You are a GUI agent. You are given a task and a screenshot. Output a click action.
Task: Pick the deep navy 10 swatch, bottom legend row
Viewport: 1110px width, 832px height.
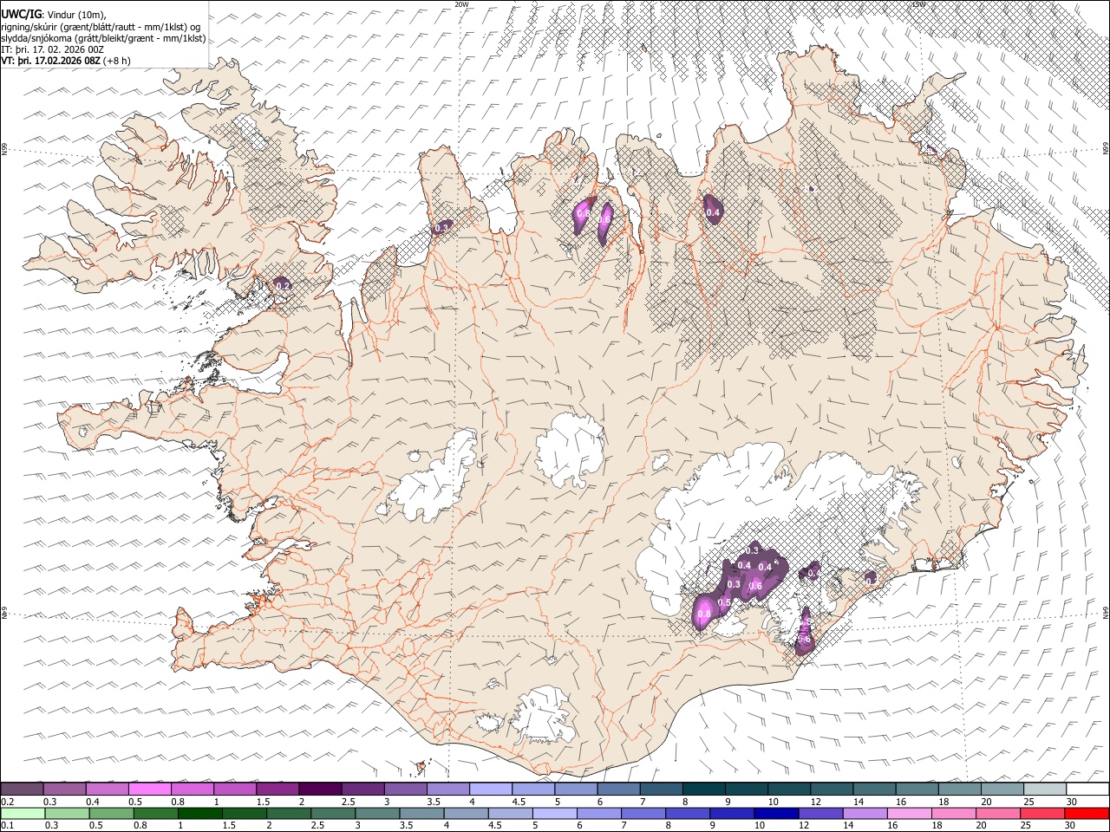pyautogui.click(x=776, y=813)
